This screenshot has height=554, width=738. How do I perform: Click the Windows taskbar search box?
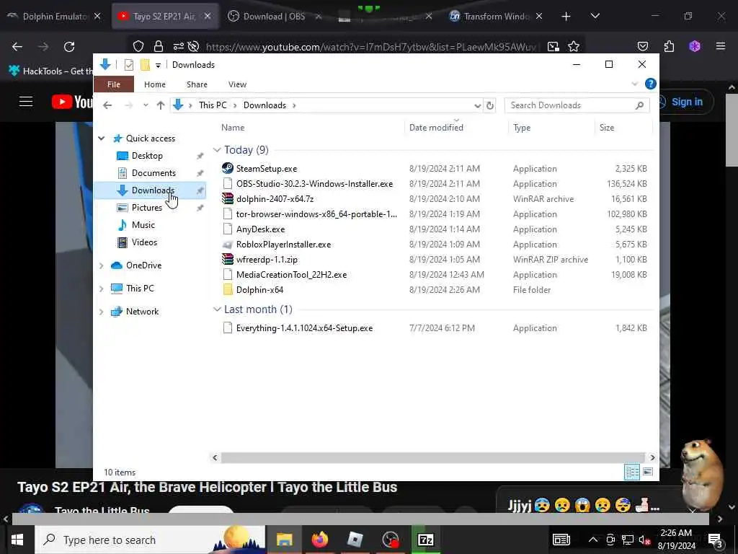click(x=151, y=540)
